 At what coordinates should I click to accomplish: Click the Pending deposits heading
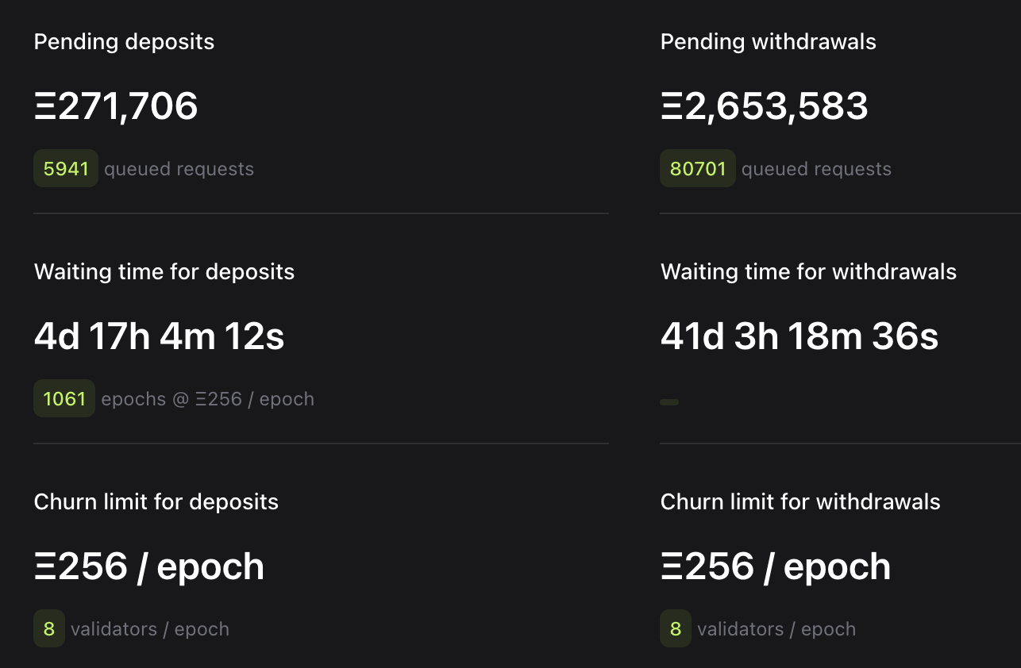[124, 42]
